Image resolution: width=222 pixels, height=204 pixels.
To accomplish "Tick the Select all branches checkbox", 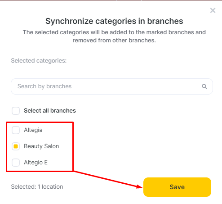I will (x=16, y=111).
